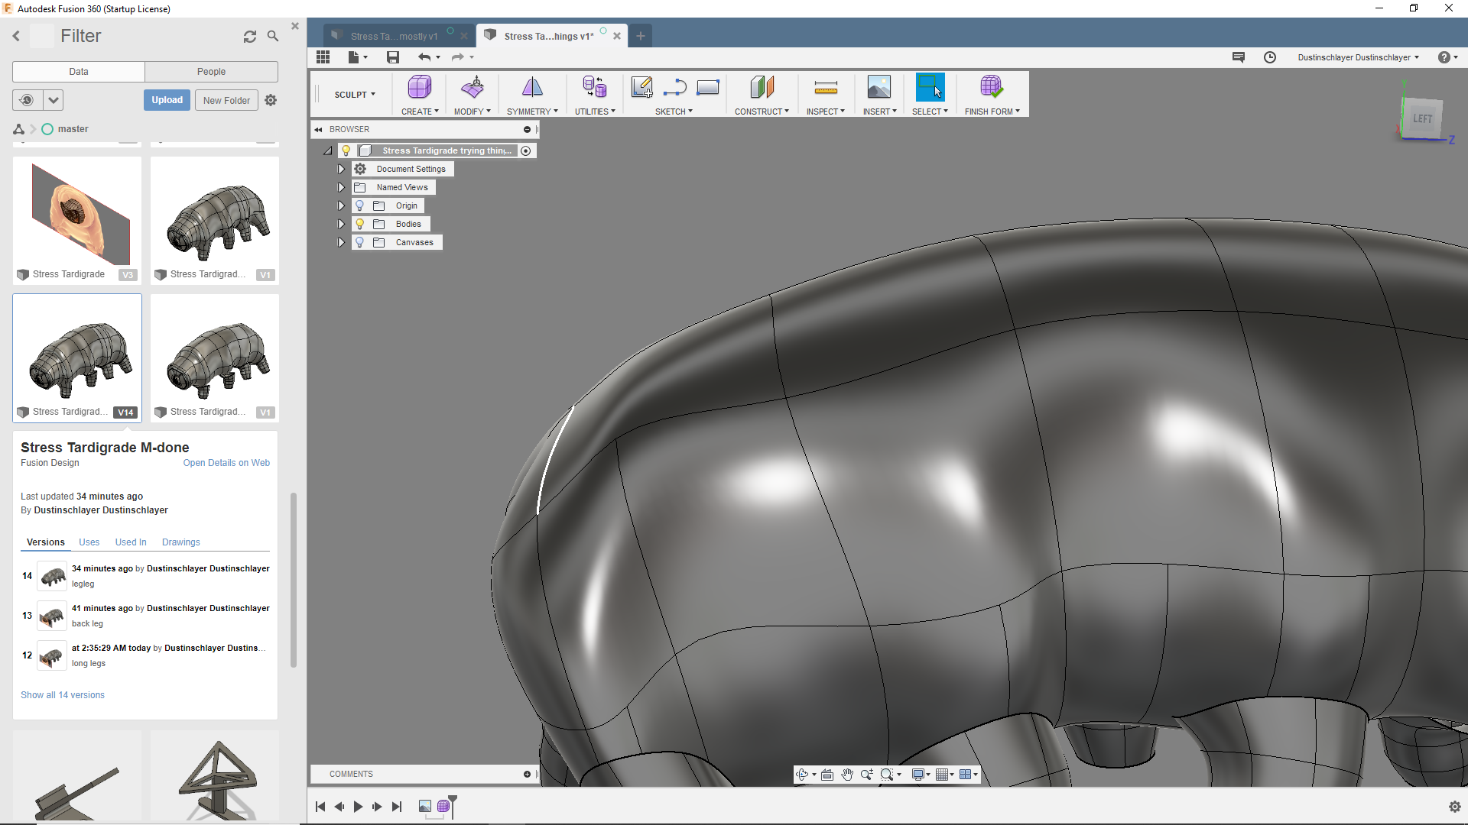
Task: Open Details on Web link
Action: [226, 463]
